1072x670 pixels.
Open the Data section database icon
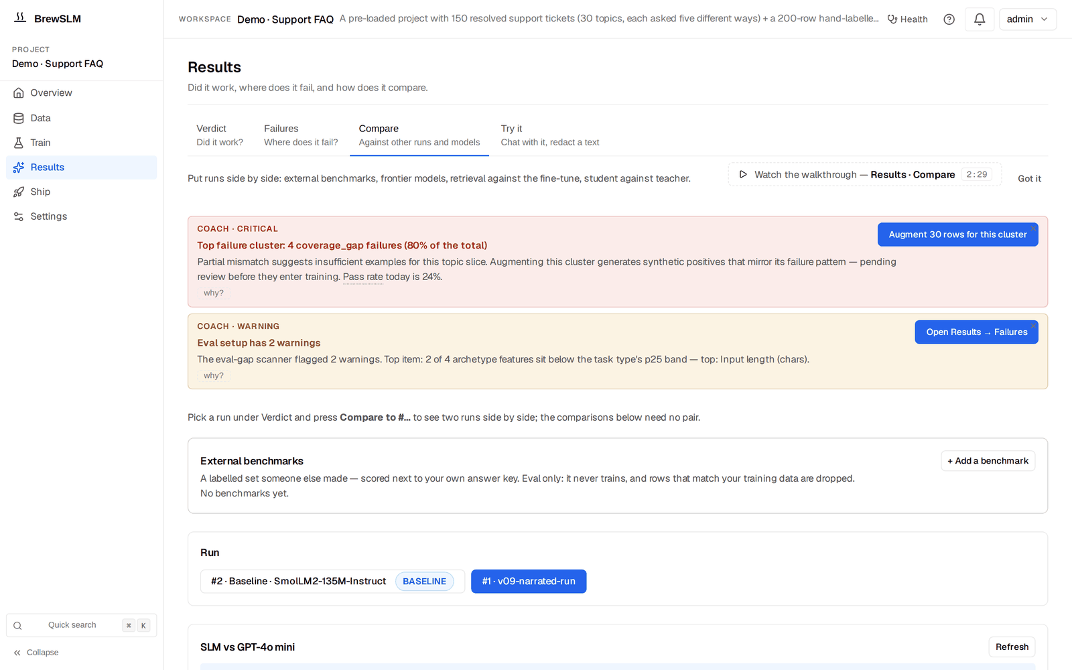click(x=19, y=118)
